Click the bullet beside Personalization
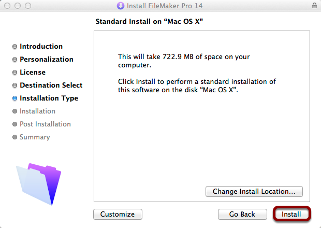Screen dimensions: 321x228 pyautogui.click(x=14, y=60)
